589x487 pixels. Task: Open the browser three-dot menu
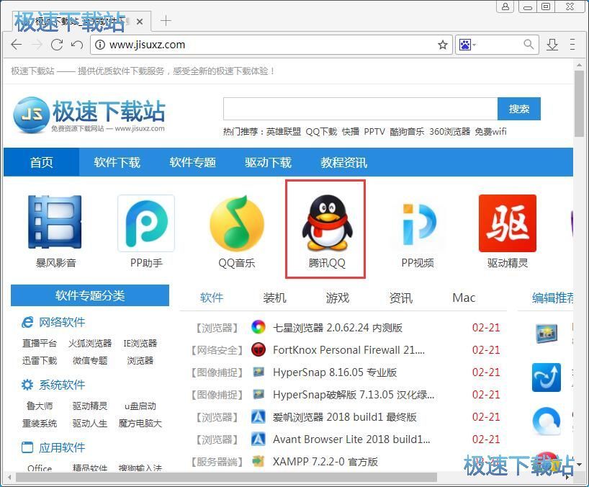pyautogui.click(x=572, y=45)
